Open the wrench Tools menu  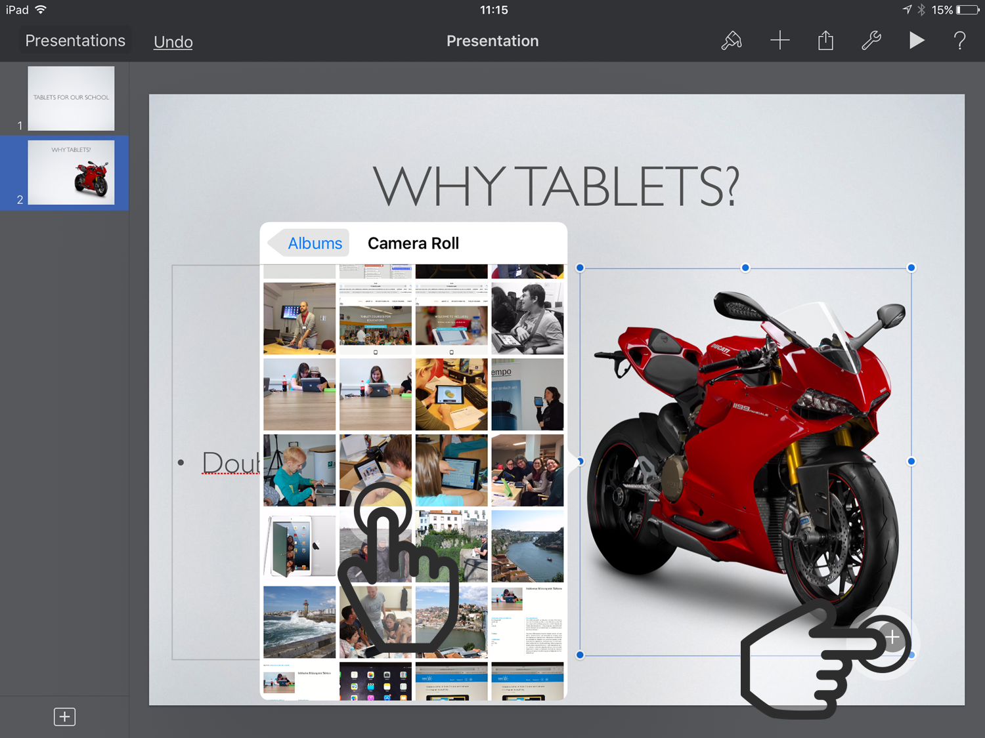click(871, 41)
